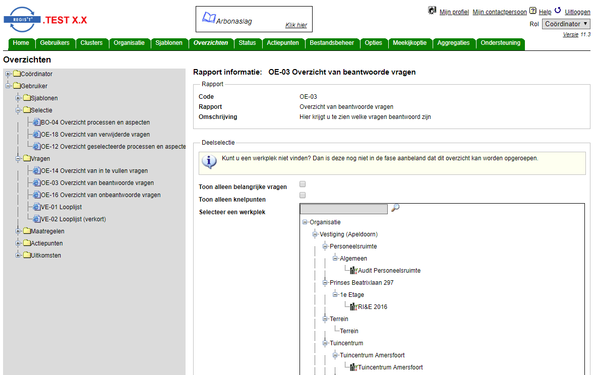
Task: Open the Status tab
Action: coord(247,43)
